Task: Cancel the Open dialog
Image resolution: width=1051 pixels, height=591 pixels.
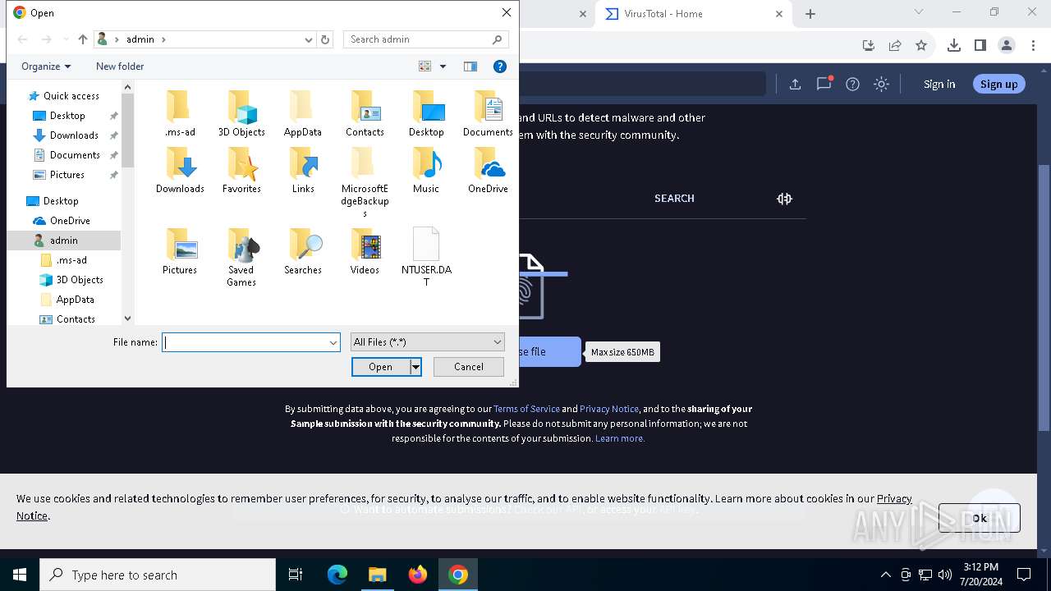Action: (469, 367)
